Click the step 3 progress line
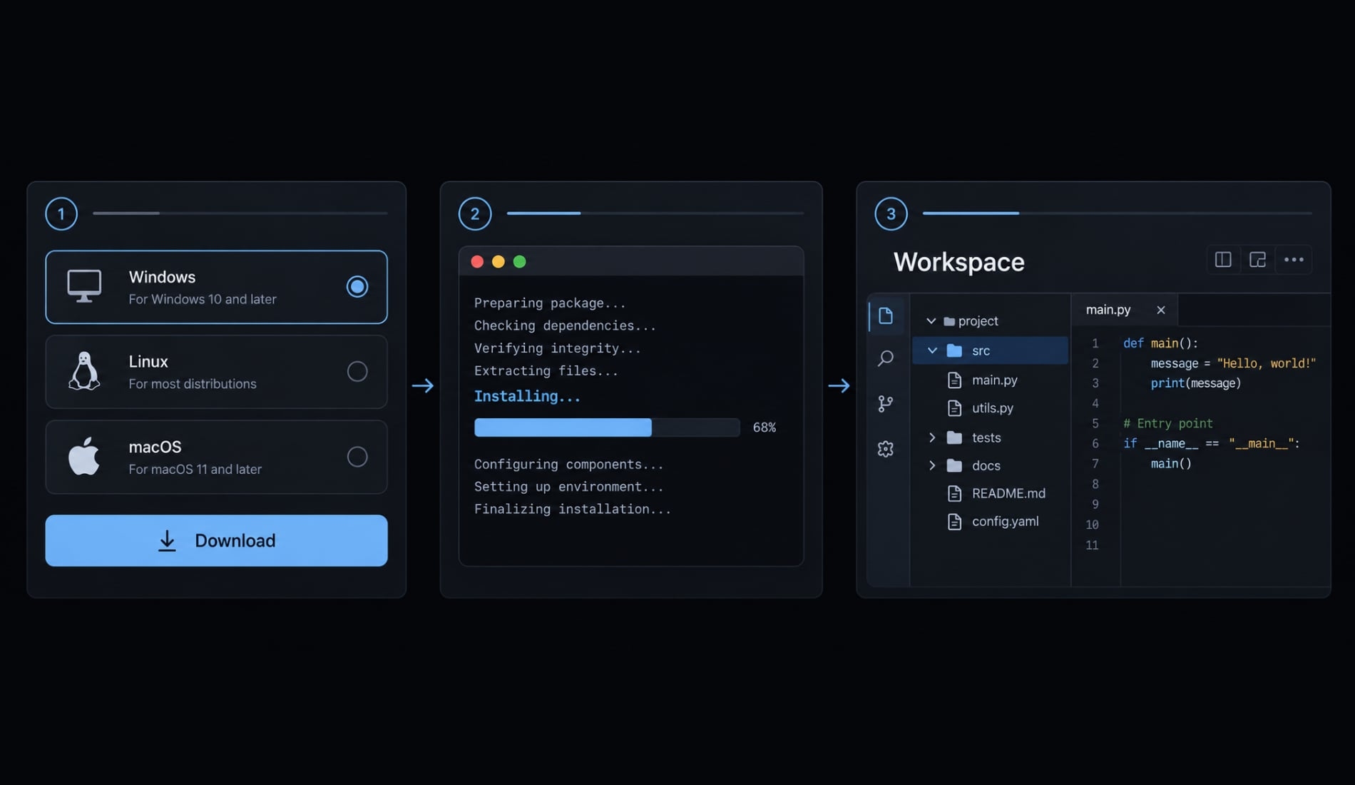The height and width of the screenshot is (785, 1355). (1117, 213)
